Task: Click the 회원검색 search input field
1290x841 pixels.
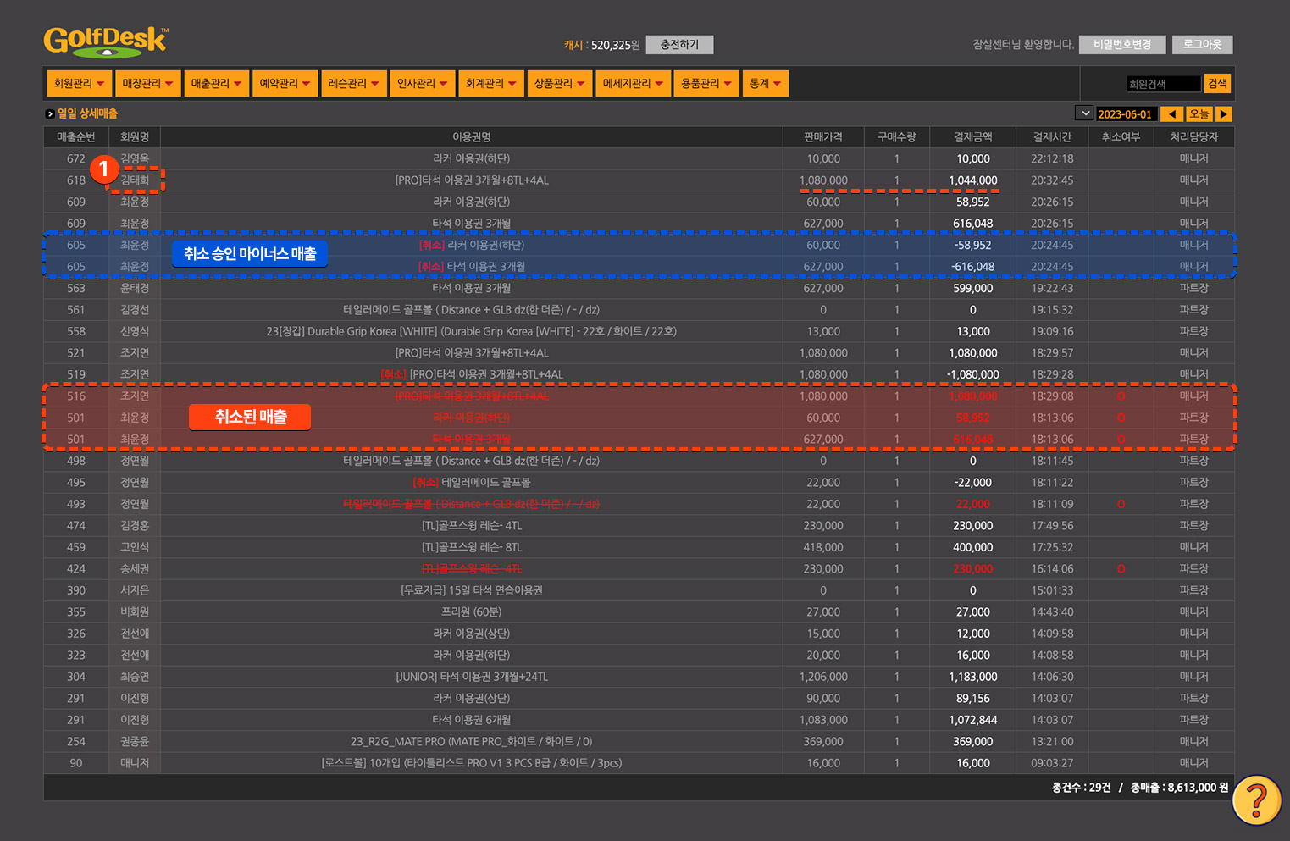Action: pos(1163,84)
